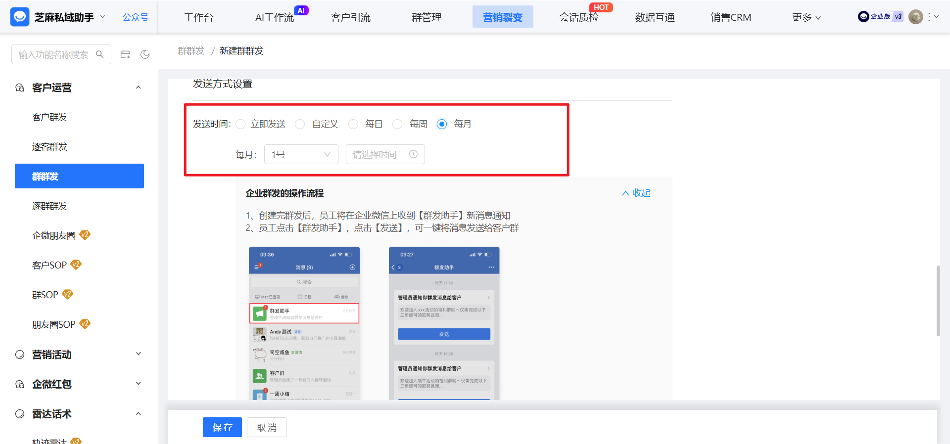
Task: Expand the 更多 menu
Action: [807, 17]
